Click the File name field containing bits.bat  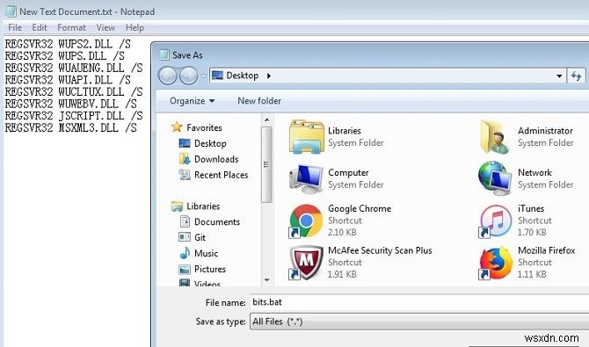click(x=419, y=302)
